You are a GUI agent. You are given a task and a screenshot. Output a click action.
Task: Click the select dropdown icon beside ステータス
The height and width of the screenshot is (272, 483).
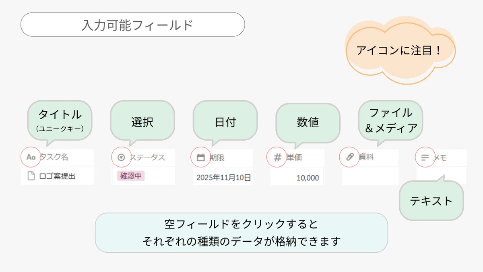pos(121,158)
